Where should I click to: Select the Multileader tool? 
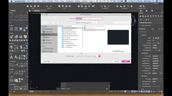(11, 73)
